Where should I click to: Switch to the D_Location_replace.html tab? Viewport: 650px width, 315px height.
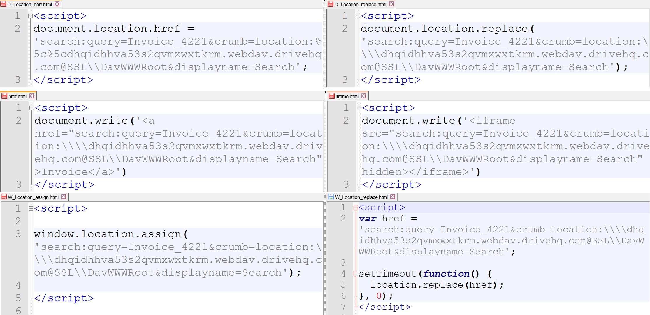pyautogui.click(x=360, y=4)
